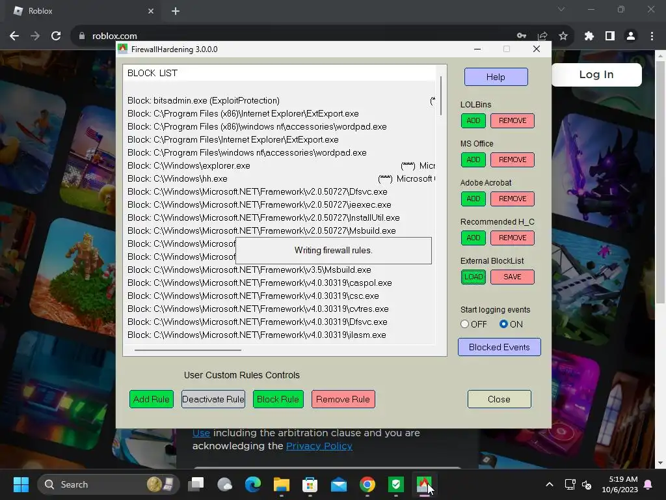Screen dimensions: 666x500
Task: Minimize the FirewallHardening window
Action: click(477, 49)
